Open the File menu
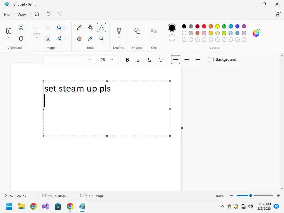 tap(7, 14)
